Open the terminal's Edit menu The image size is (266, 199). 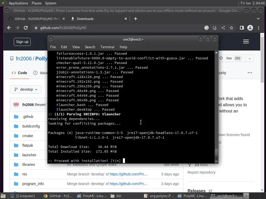coord(64,47)
